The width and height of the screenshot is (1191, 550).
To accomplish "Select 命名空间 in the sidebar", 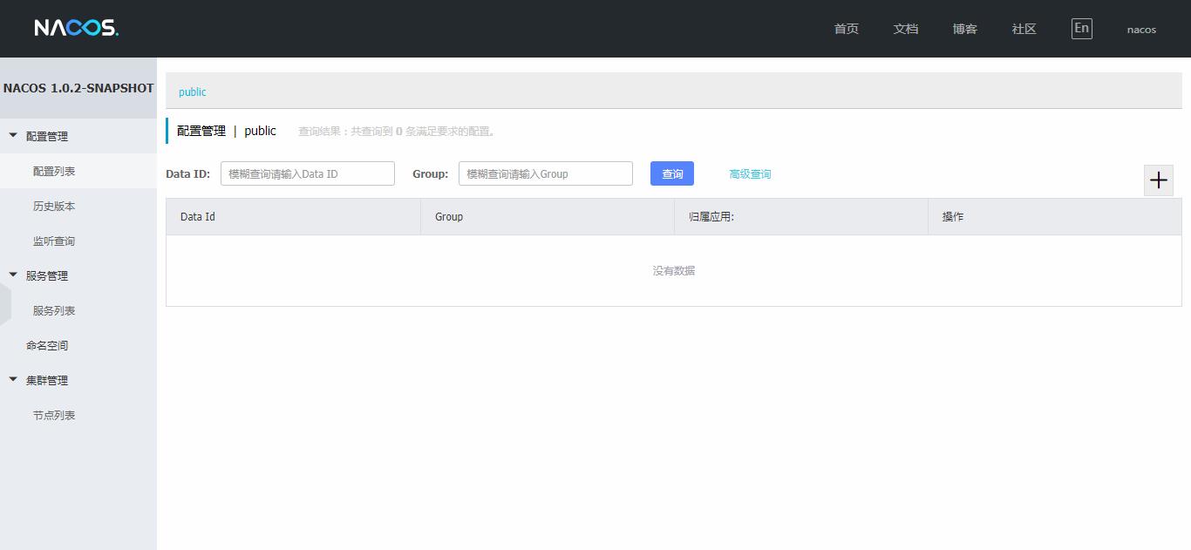I will [47, 346].
